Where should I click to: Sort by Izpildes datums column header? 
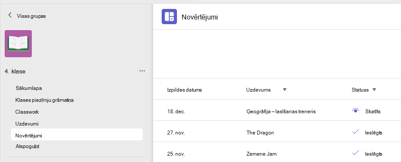point(185,90)
